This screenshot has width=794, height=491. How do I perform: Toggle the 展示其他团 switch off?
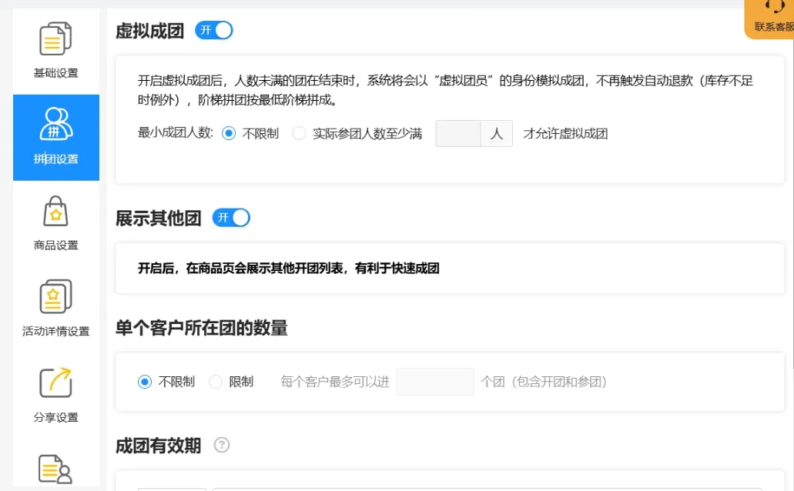tap(231, 218)
